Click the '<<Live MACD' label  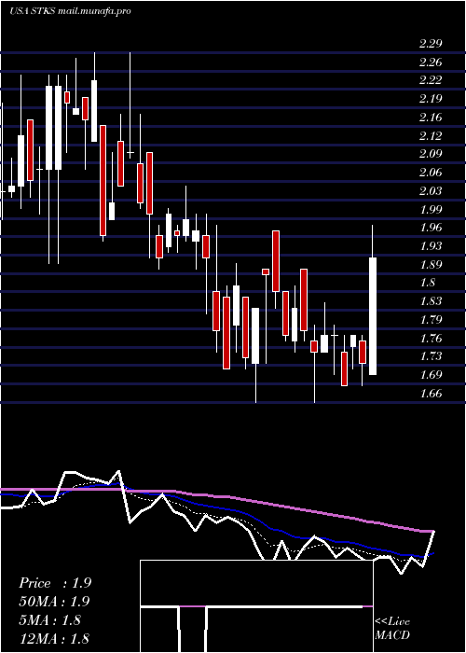pos(392,628)
